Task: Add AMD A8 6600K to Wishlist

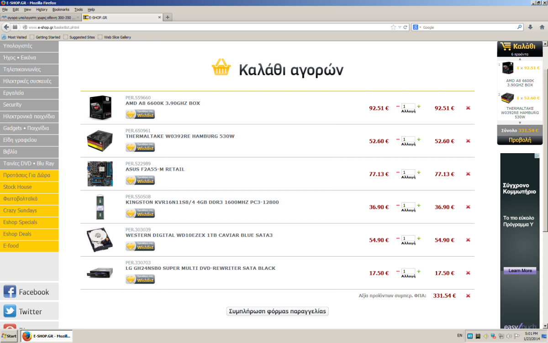Action: tap(140, 114)
